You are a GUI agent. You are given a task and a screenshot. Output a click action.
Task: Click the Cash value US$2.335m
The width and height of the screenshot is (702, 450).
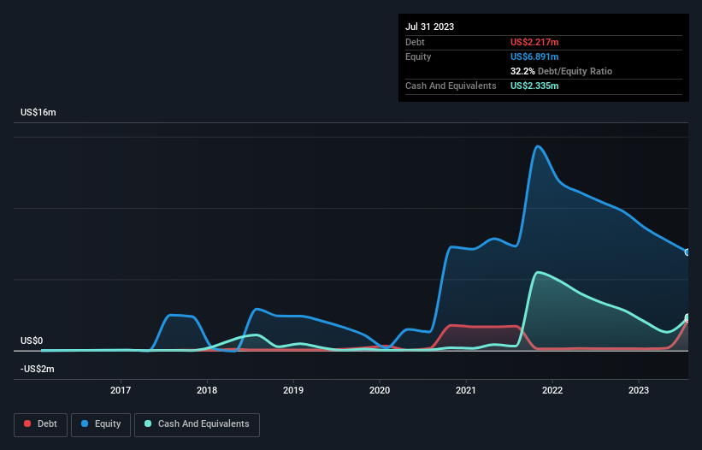click(534, 86)
